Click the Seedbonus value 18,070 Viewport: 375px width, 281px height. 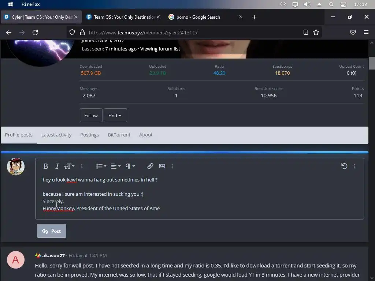tap(282, 73)
